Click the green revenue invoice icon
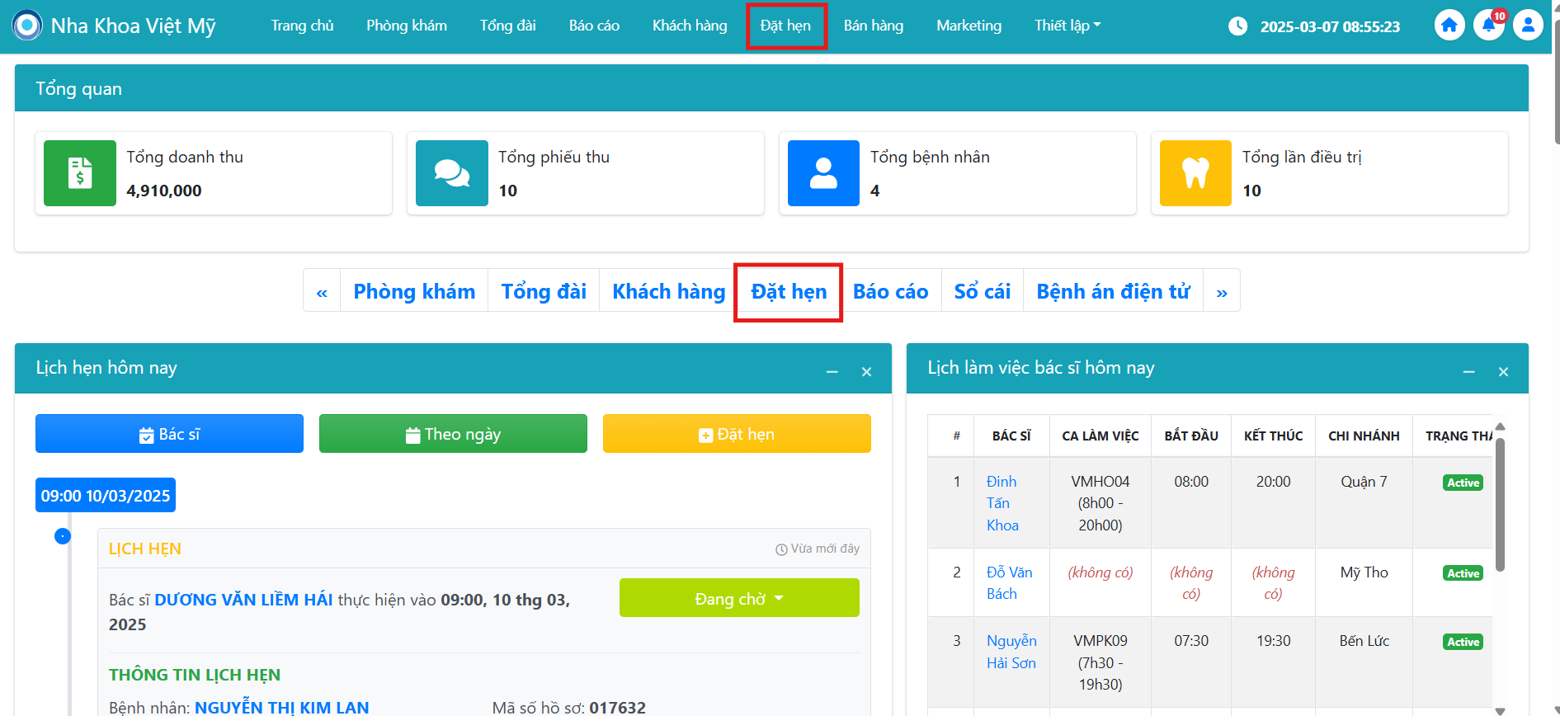 80,173
